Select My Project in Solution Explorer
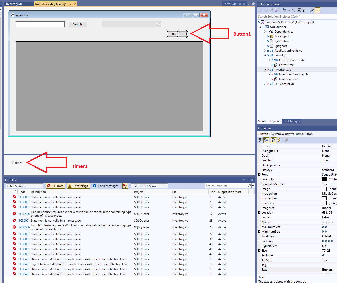The image size is (337, 283). click(x=282, y=36)
